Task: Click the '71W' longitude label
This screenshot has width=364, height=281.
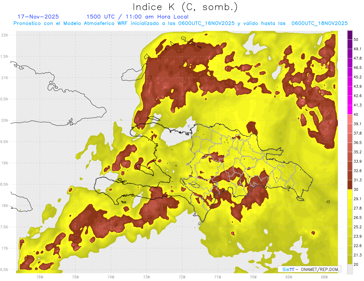Action: point(217,277)
